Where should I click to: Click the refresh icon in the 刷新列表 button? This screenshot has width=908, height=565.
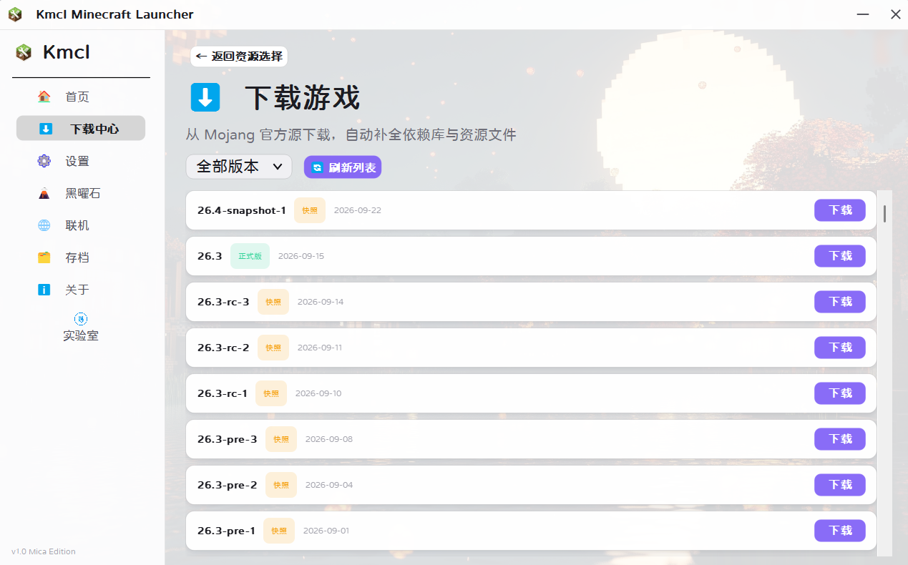(317, 167)
